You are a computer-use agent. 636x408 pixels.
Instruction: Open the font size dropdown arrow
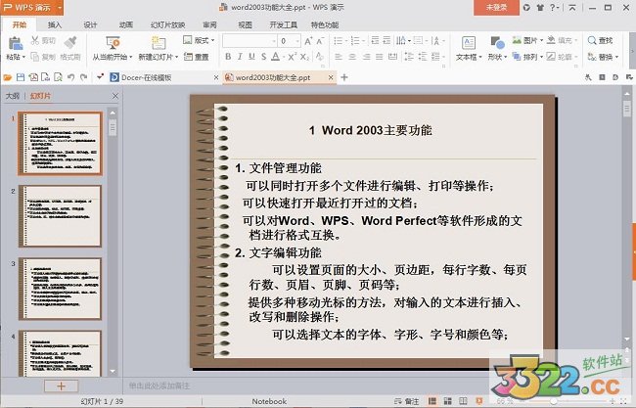[297, 41]
